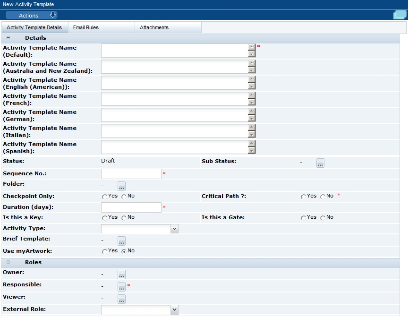The width and height of the screenshot is (409, 318).
Task: Mark Yes for Is this a Key
Action: (105, 217)
